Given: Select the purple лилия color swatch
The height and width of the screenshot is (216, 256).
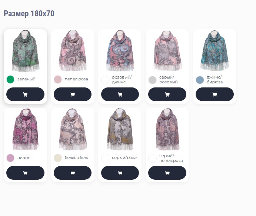Looking at the screenshot, I should 10,158.
